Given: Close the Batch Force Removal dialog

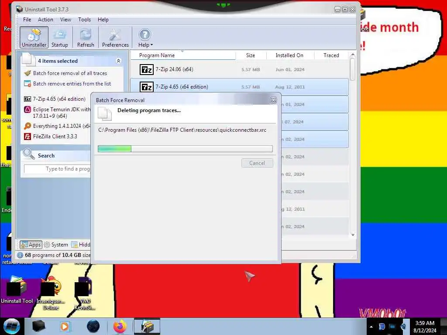Looking at the screenshot, I should click(273, 100).
